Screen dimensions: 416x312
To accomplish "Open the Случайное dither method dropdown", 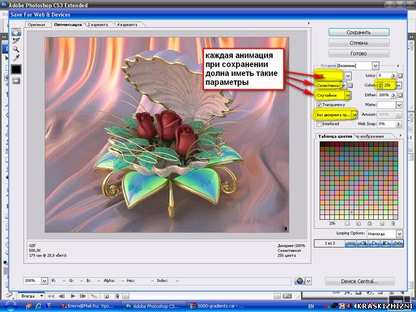I will pyautogui.click(x=348, y=95).
